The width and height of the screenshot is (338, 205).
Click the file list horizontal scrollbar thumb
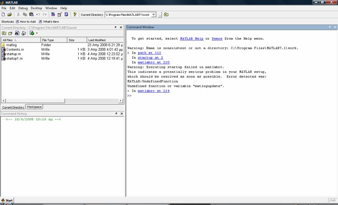click(x=35, y=101)
